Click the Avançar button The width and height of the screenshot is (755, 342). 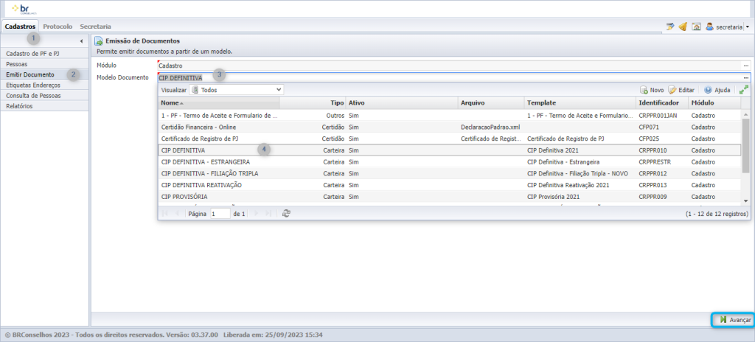735,320
